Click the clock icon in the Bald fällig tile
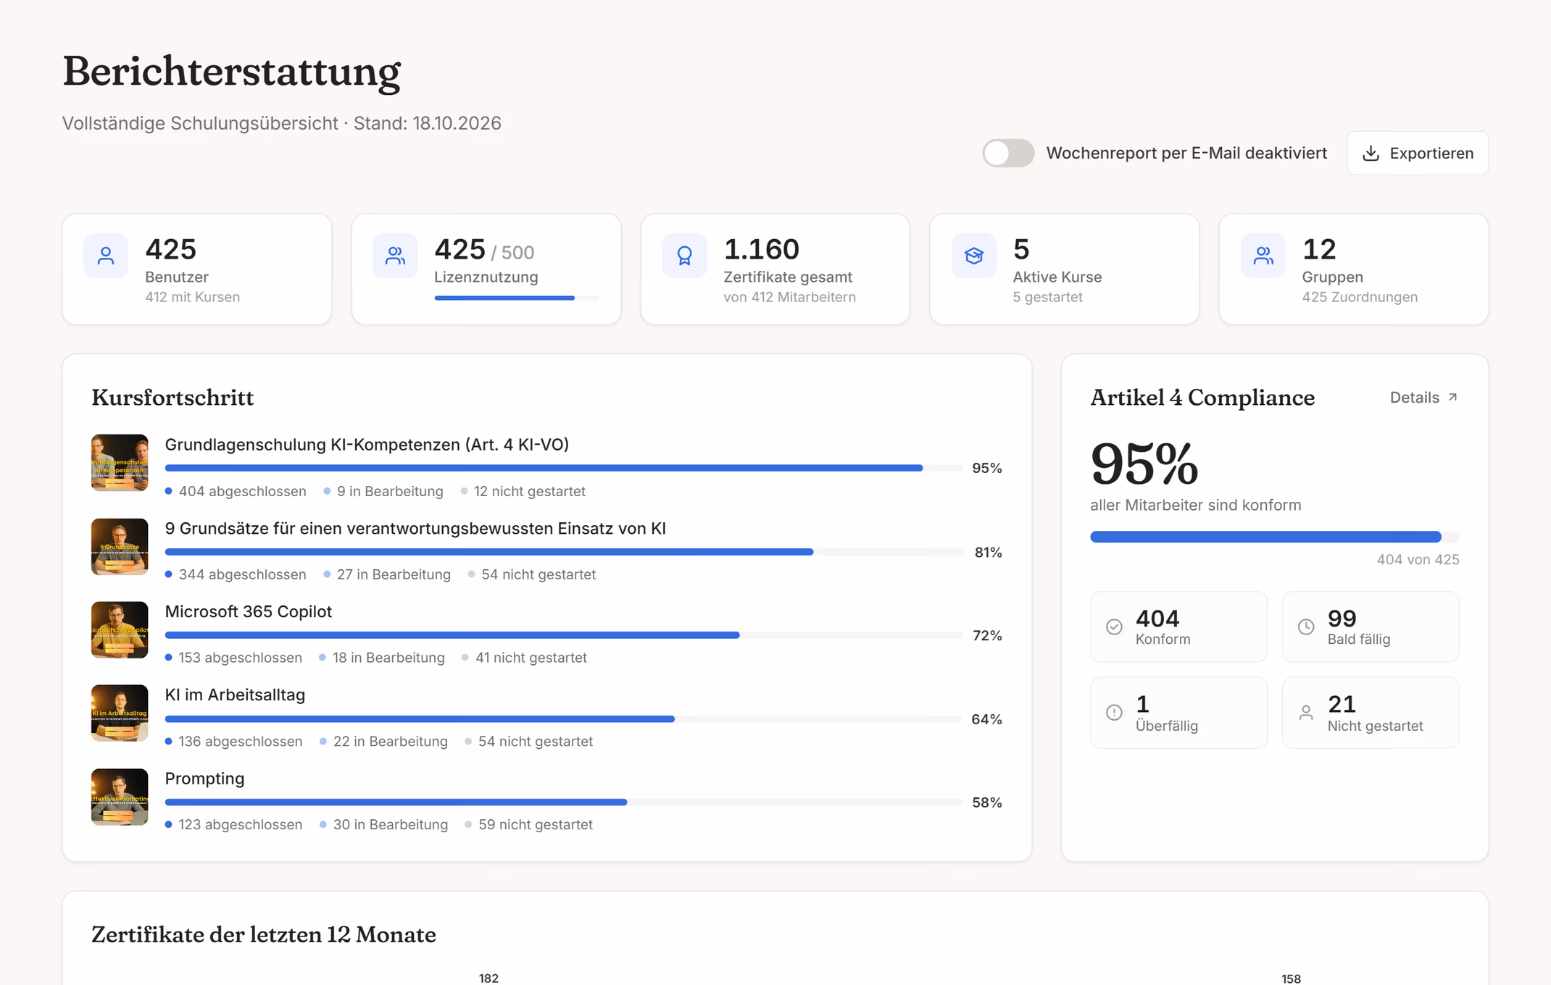The height and width of the screenshot is (985, 1551). pos(1305,627)
